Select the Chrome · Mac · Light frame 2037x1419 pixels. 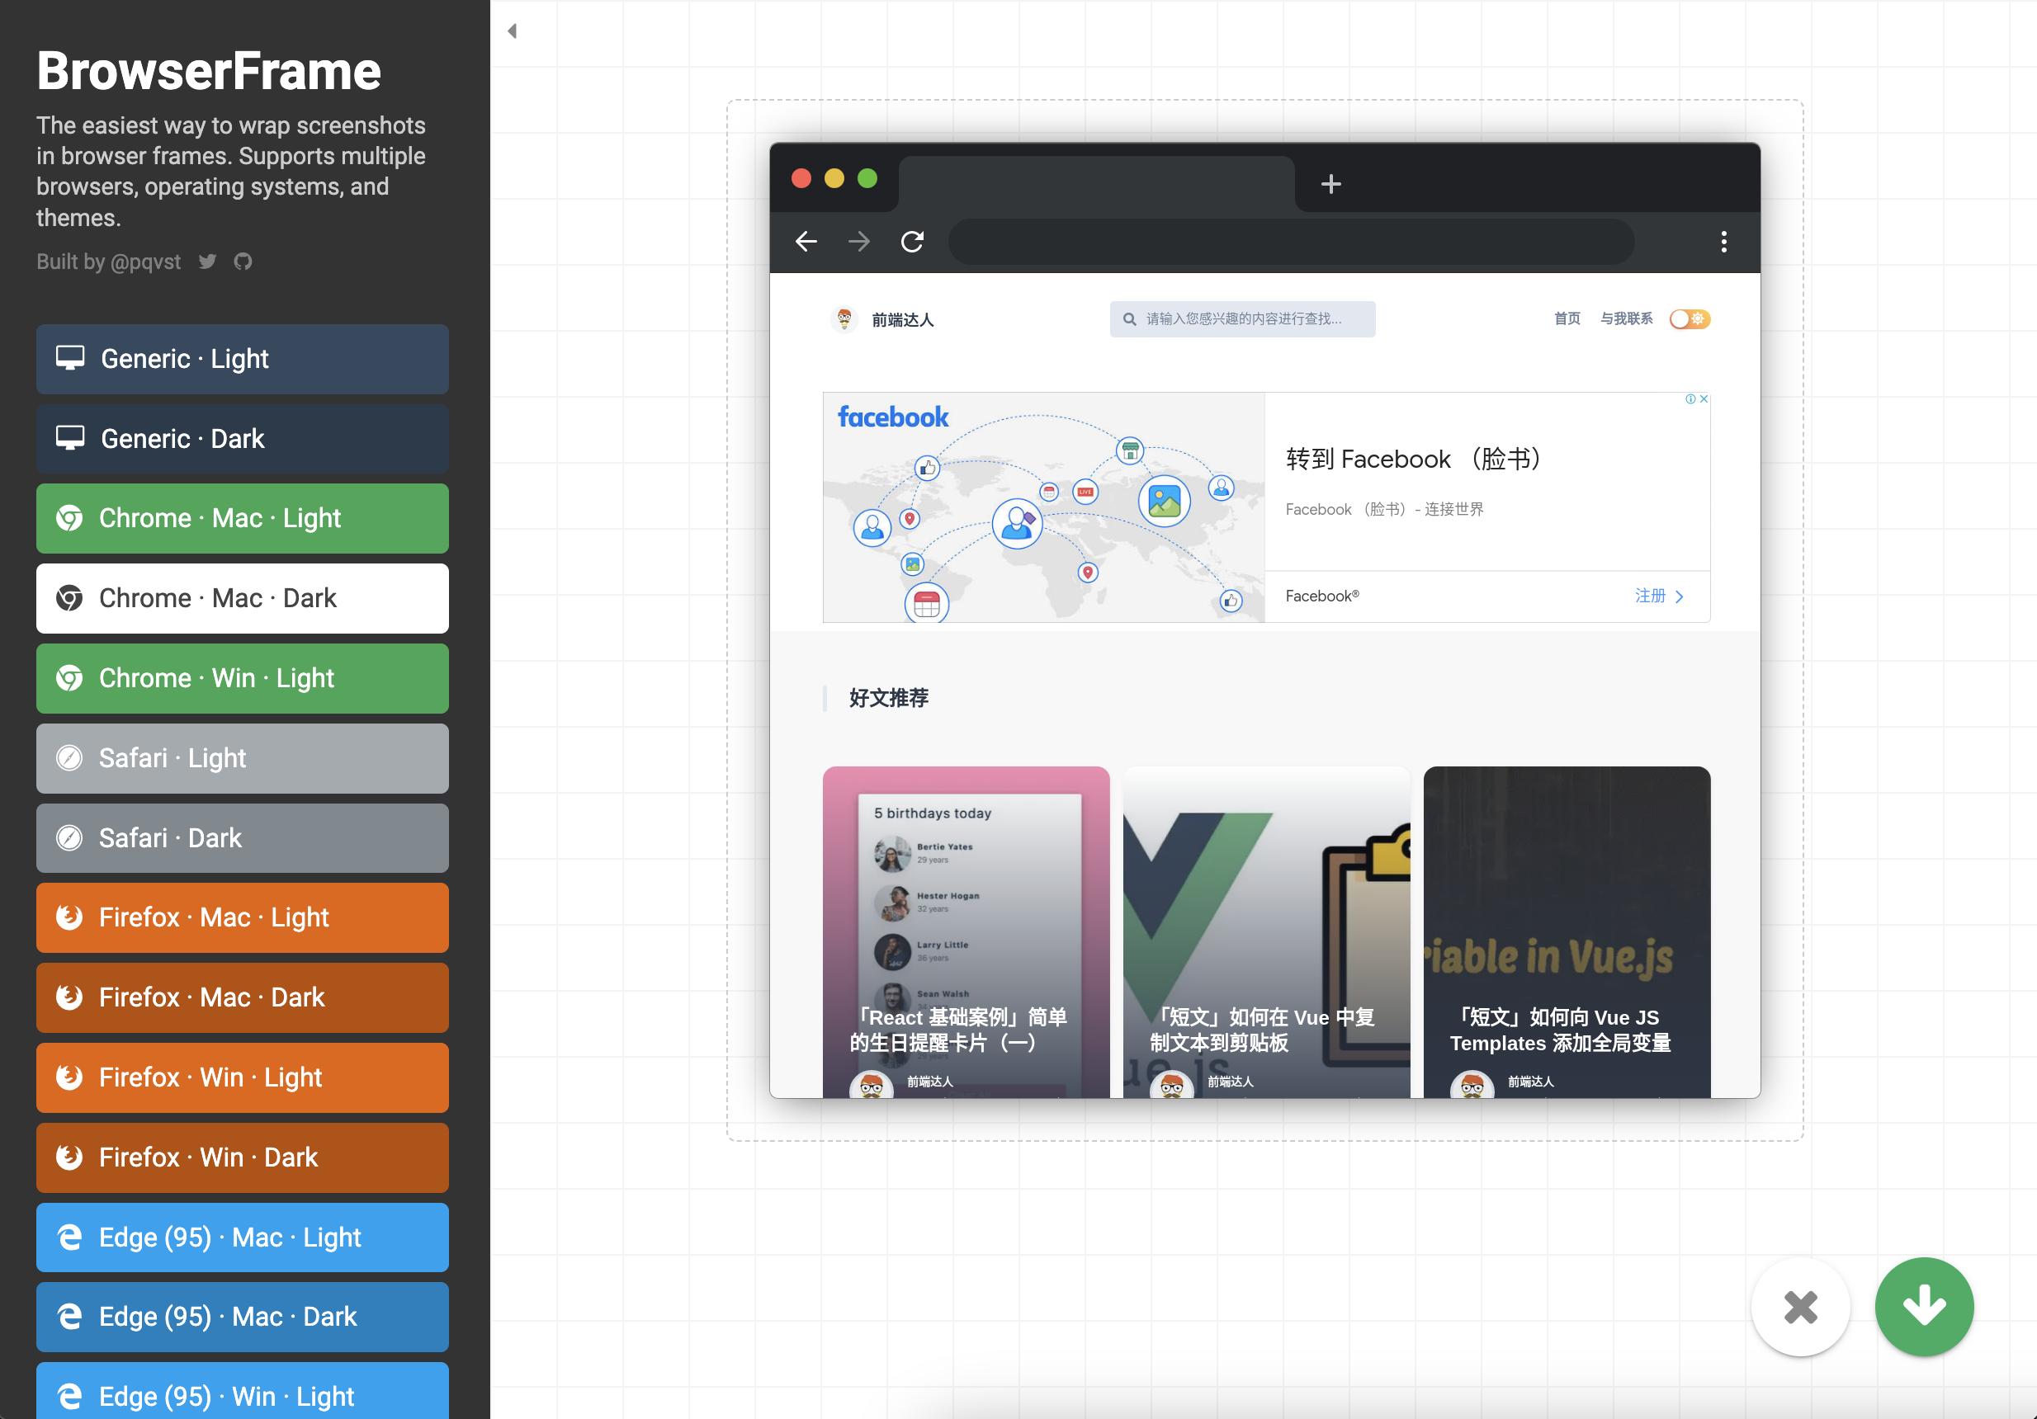click(242, 519)
